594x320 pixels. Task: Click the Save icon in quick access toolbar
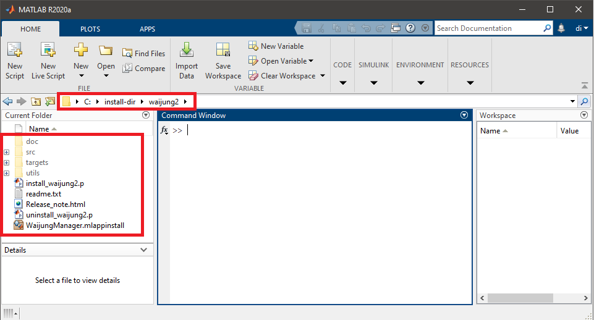point(307,28)
